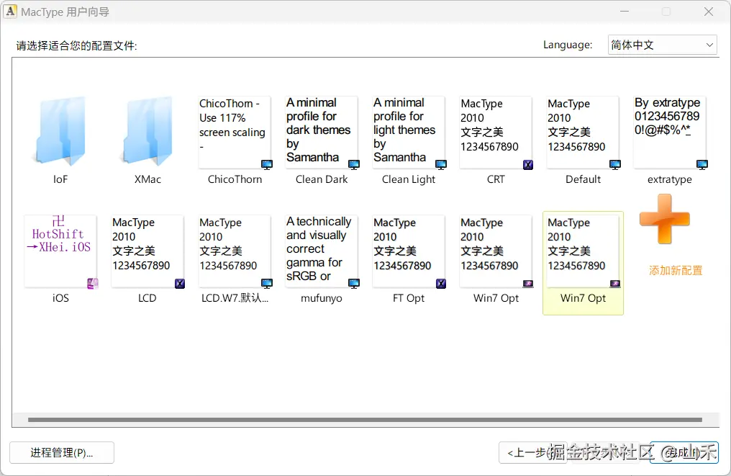Choose the Clean Light profile
731x476 pixels.
coord(409,132)
